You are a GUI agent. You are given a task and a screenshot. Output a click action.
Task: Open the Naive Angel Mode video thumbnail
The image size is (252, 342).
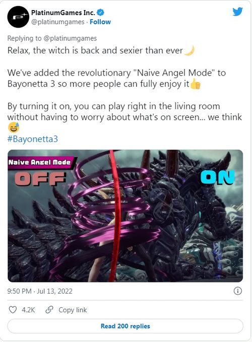(x=125, y=216)
